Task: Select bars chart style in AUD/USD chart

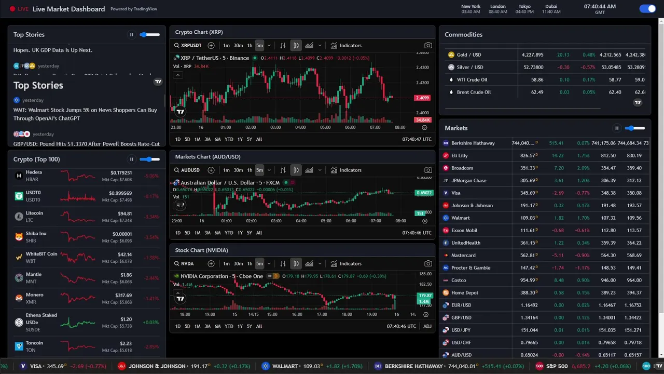Action: tap(283, 170)
